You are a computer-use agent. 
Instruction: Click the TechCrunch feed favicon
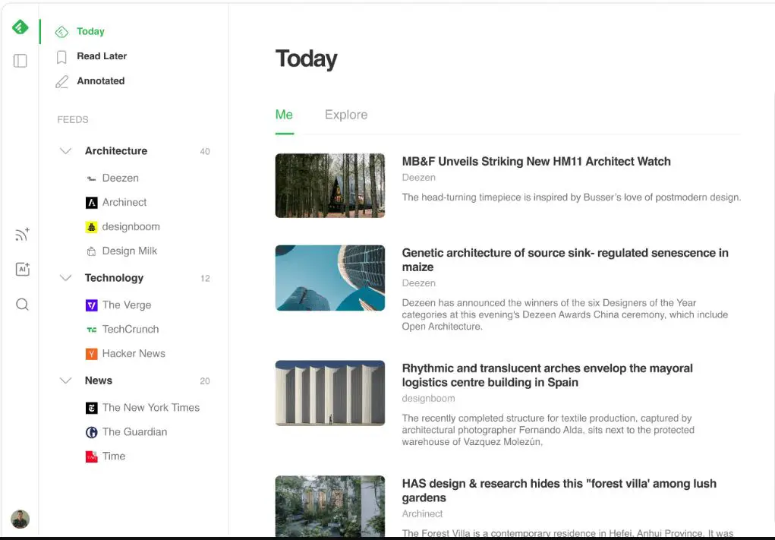91,329
